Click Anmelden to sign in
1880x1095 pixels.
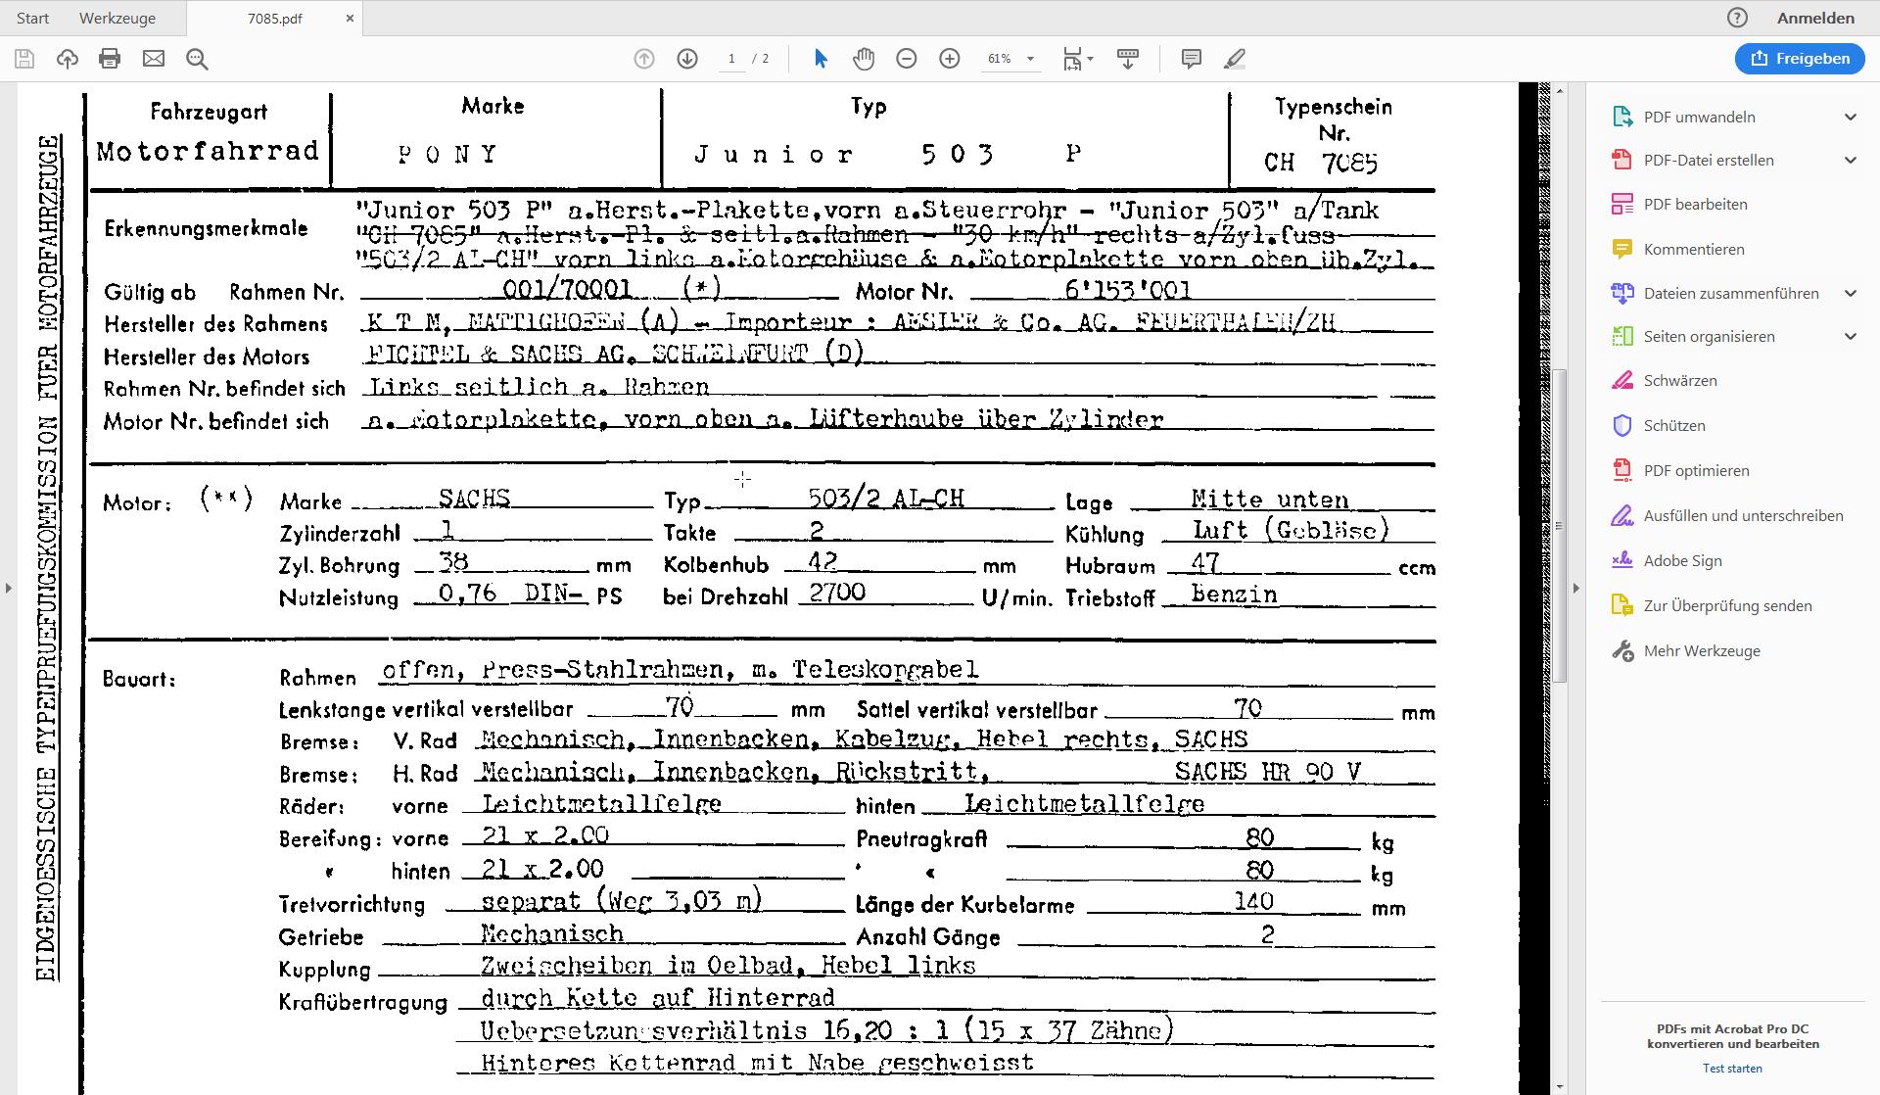click(1816, 18)
